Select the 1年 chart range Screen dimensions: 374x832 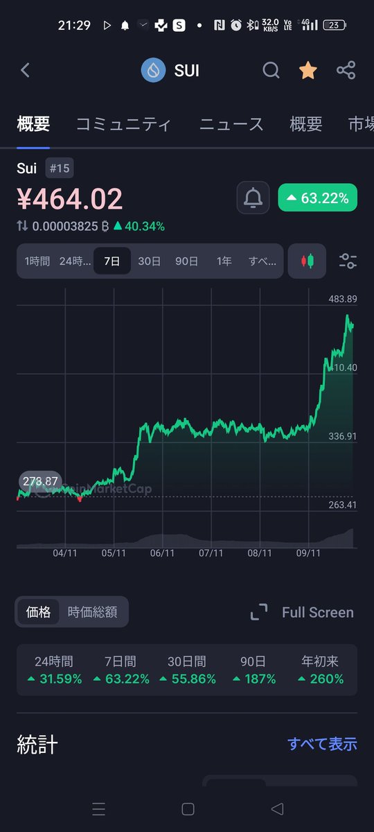(224, 261)
